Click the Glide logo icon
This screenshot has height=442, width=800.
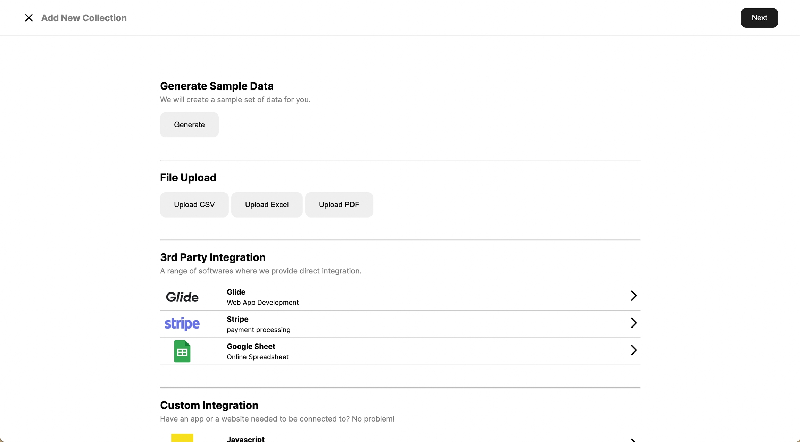pyautogui.click(x=182, y=297)
